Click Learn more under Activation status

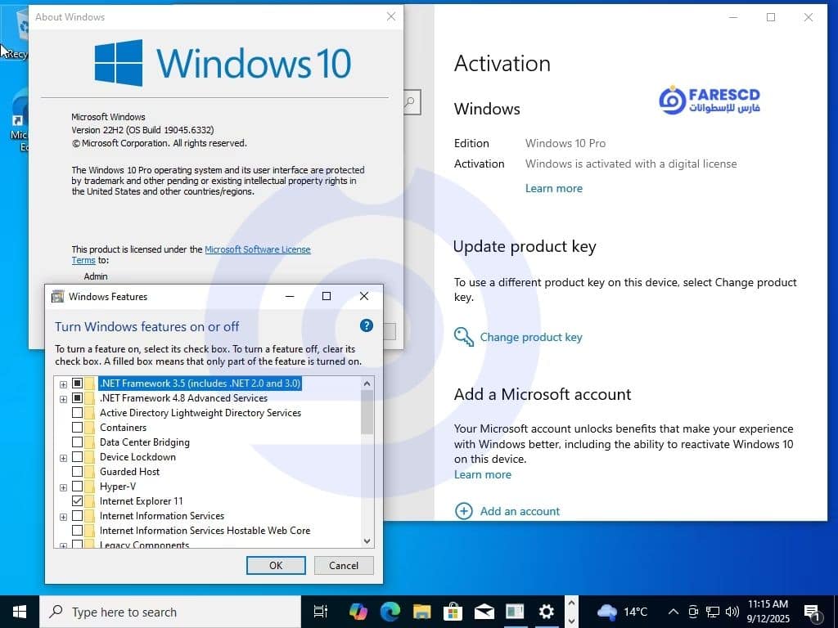(x=554, y=188)
